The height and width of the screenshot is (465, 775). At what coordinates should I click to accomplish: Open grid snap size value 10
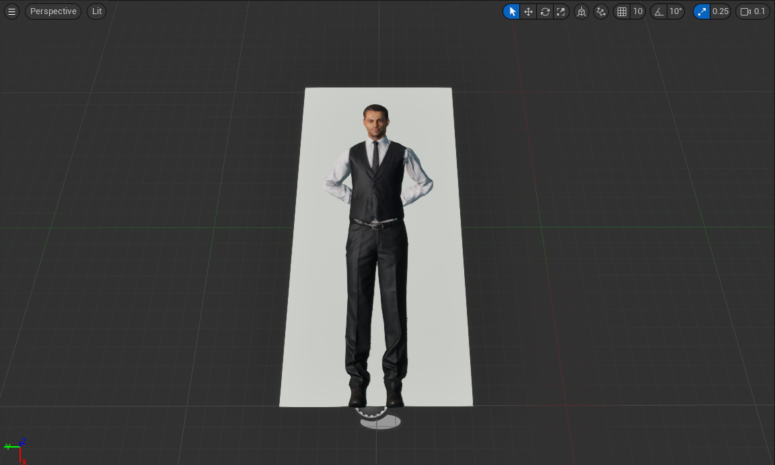point(637,11)
